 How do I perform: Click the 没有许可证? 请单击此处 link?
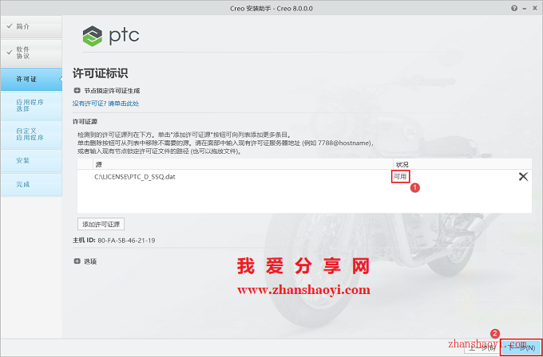(x=105, y=104)
